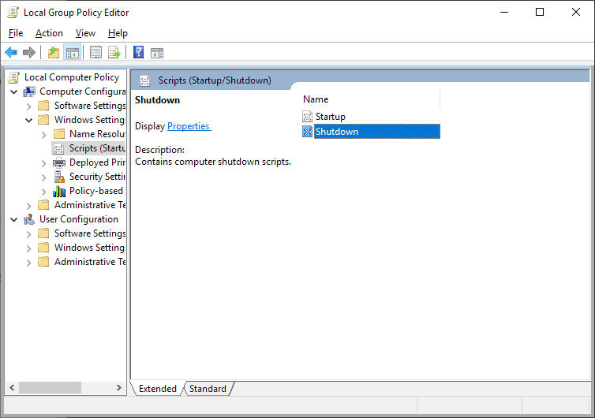Maximize the Local Group Policy Editor window

click(540, 12)
